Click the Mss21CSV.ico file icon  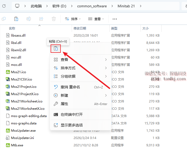coord(8,79)
